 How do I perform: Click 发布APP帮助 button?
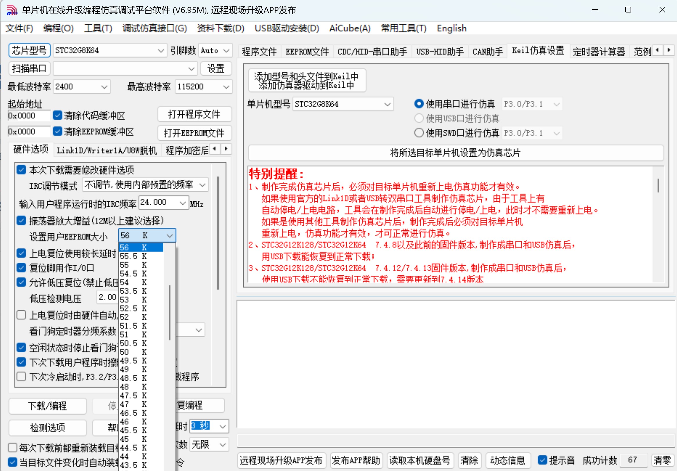point(356,460)
